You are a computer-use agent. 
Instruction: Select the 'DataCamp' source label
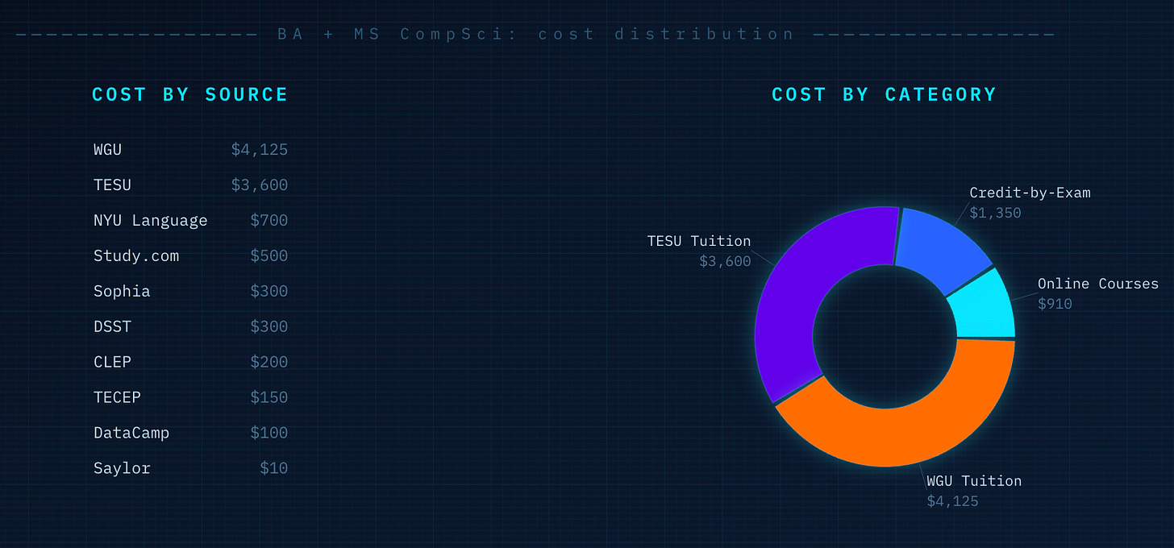pos(131,433)
